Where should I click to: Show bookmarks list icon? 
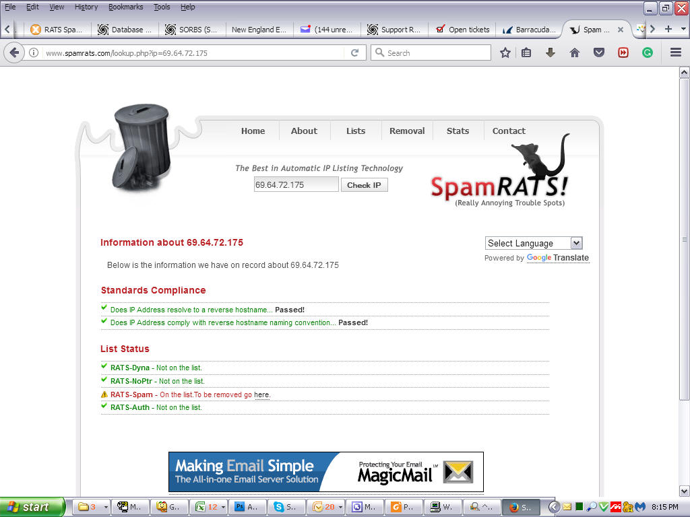click(526, 53)
